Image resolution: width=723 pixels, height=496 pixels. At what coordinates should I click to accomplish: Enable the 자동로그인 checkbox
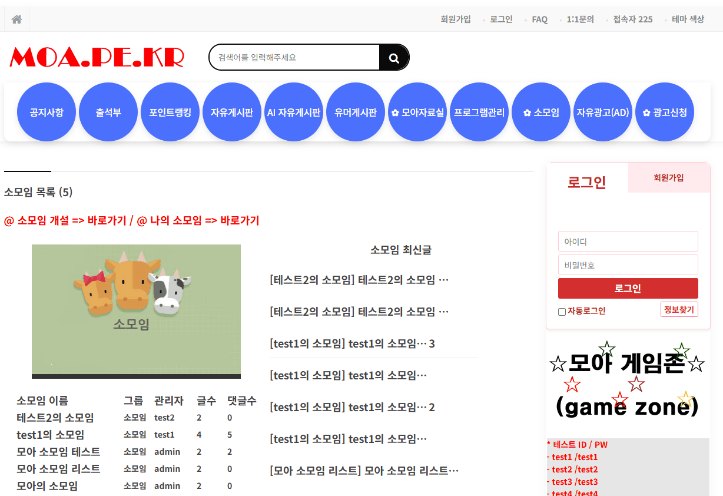(x=562, y=312)
